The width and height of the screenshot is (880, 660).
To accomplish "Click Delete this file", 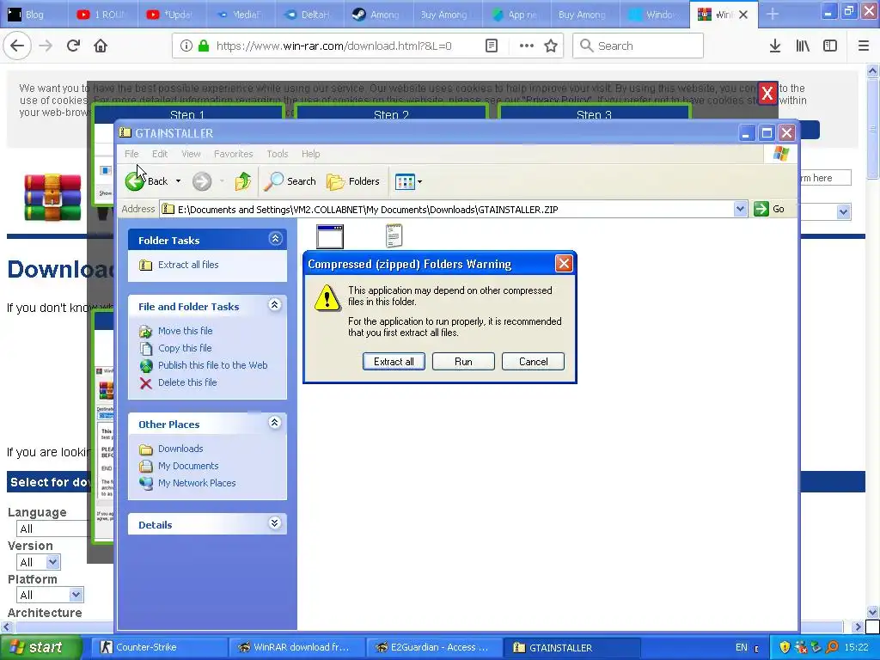I will (187, 382).
